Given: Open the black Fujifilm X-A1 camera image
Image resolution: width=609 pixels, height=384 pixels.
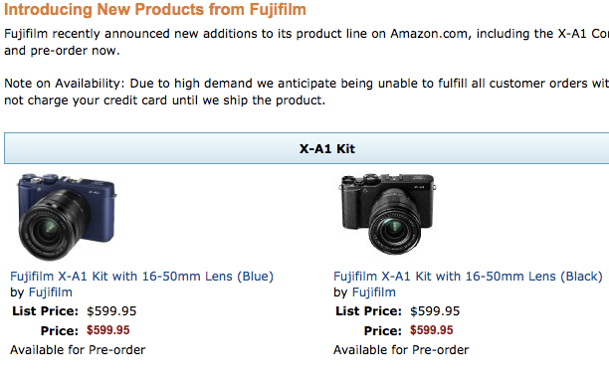Looking at the screenshot, I should point(388,214).
